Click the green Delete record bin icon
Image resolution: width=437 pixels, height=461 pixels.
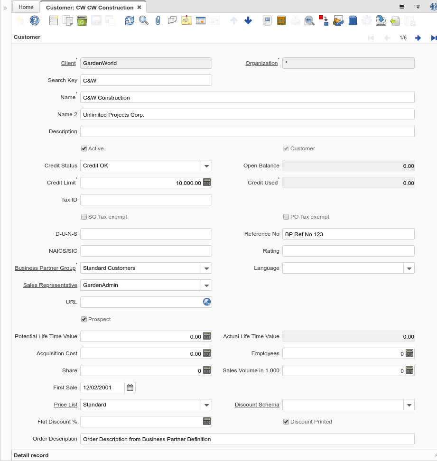82,20
